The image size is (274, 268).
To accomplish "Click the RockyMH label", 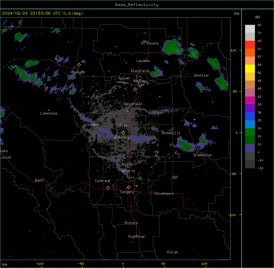I will (78, 72).
